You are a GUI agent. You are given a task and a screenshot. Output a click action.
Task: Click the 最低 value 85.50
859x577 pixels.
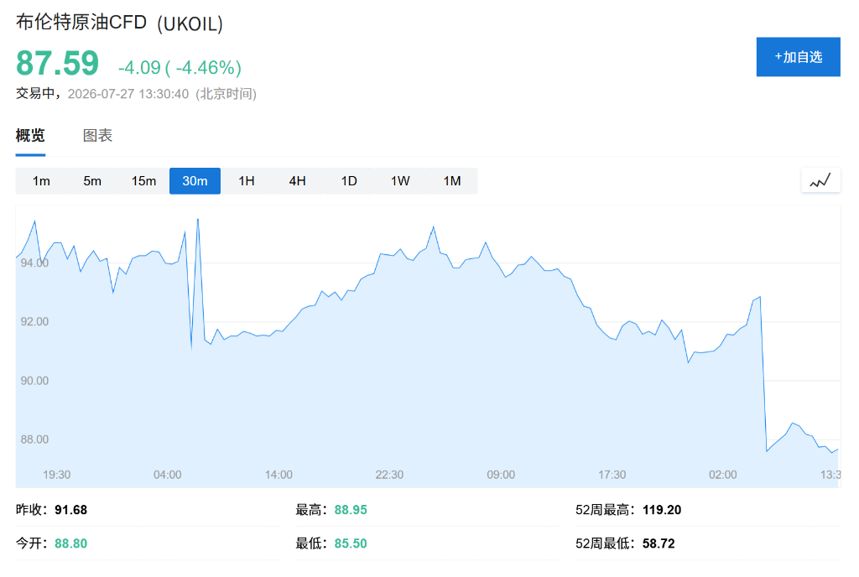pos(351,543)
